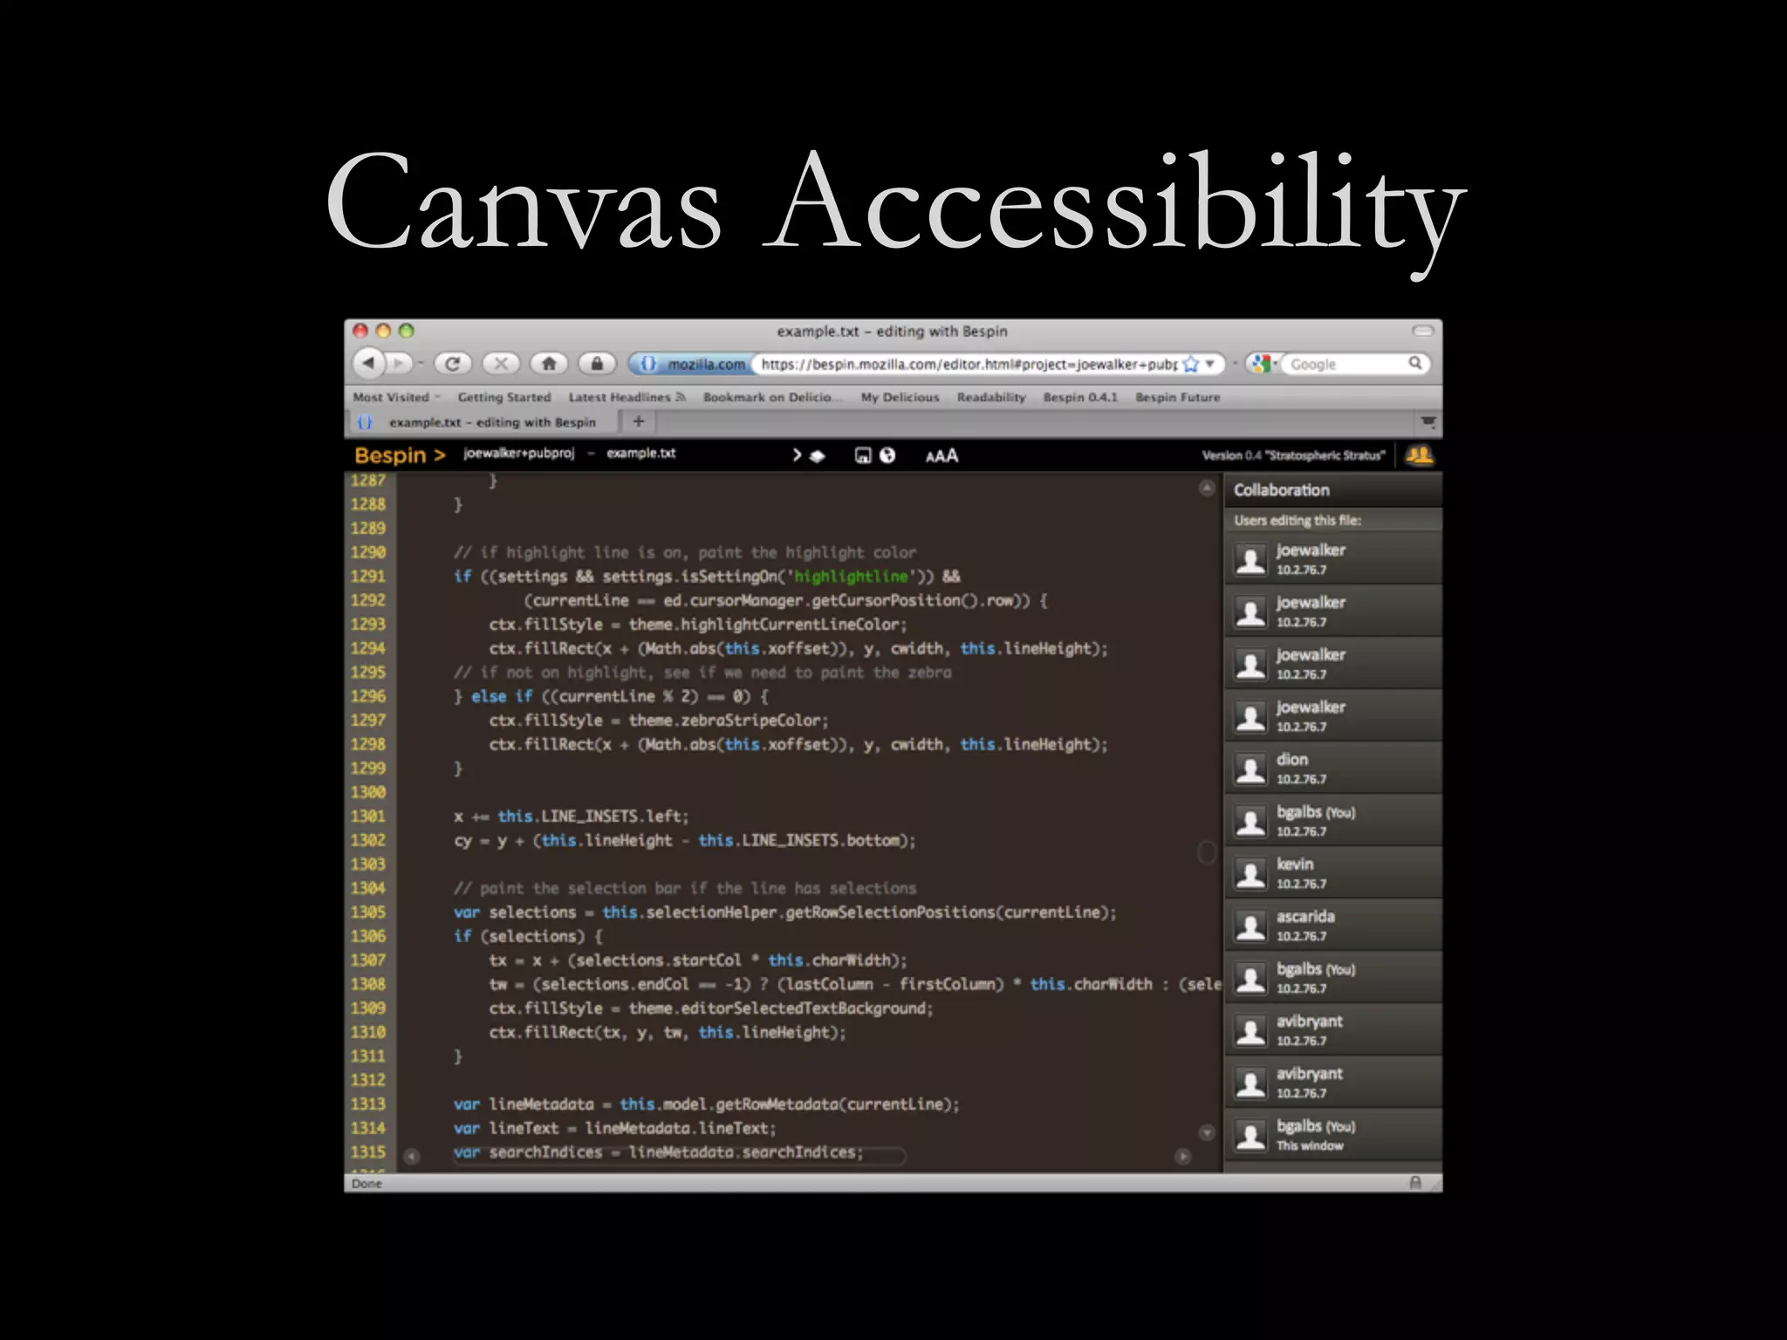Click the avatar icon beside kevin
The image size is (1787, 1340).
coord(1250,873)
